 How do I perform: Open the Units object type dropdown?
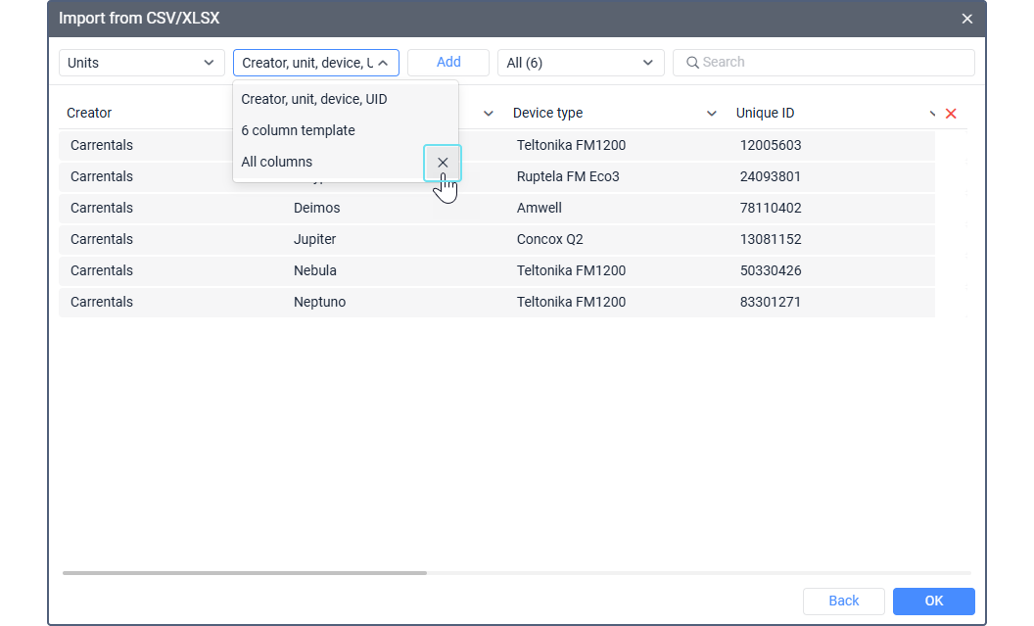click(142, 63)
